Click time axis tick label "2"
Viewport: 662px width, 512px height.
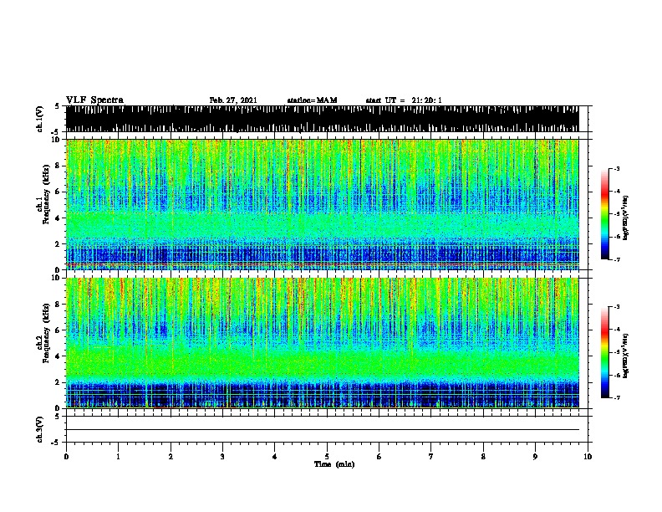[x=171, y=456]
